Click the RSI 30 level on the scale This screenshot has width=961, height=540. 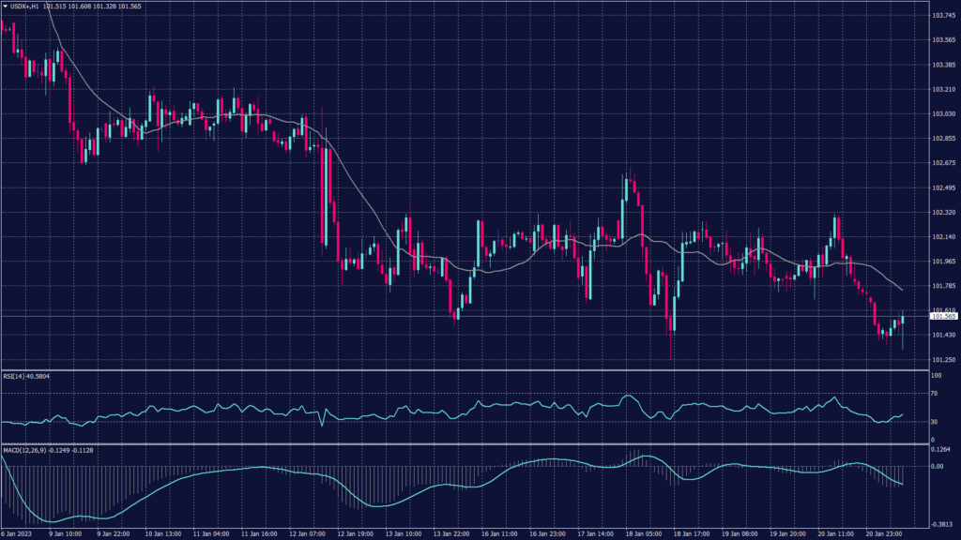click(936, 422)
